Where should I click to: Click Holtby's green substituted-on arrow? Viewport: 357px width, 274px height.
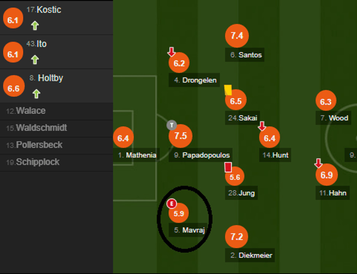click(36, 94)
